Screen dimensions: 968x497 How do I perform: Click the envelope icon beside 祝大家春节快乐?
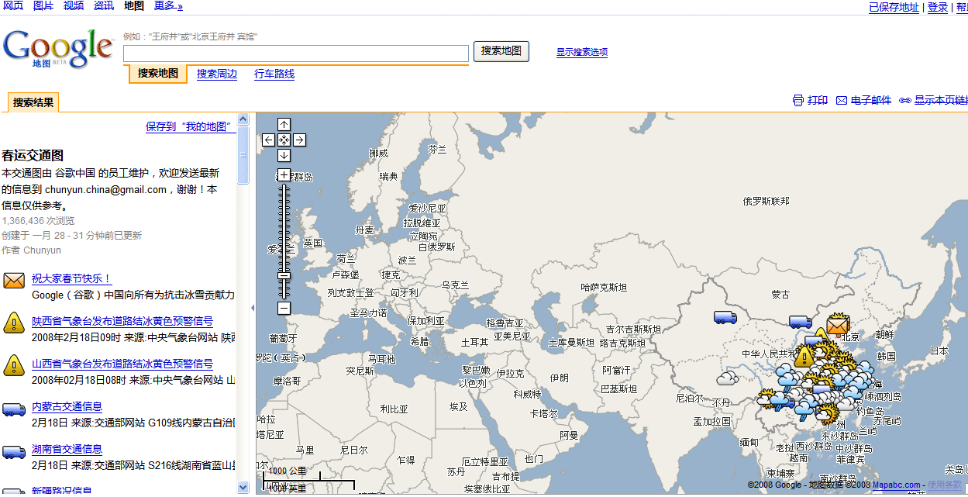pyautogui.click(x=14, y=280)
